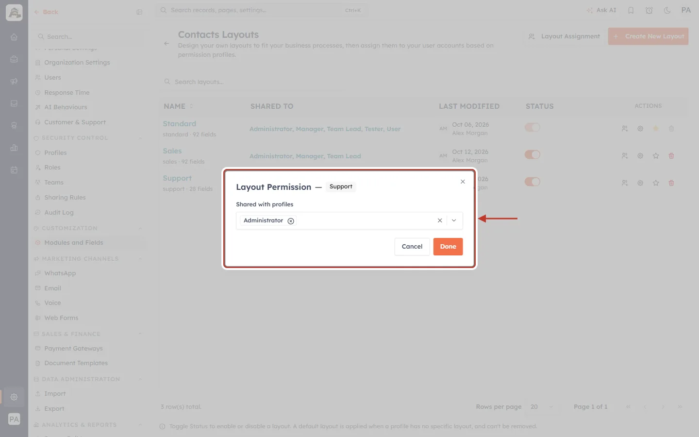Open the Standard layout link

pyautogui.click(x=180, y=124)
